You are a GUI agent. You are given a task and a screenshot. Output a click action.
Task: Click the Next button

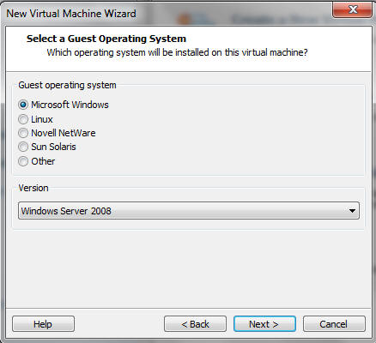point(264,324)
